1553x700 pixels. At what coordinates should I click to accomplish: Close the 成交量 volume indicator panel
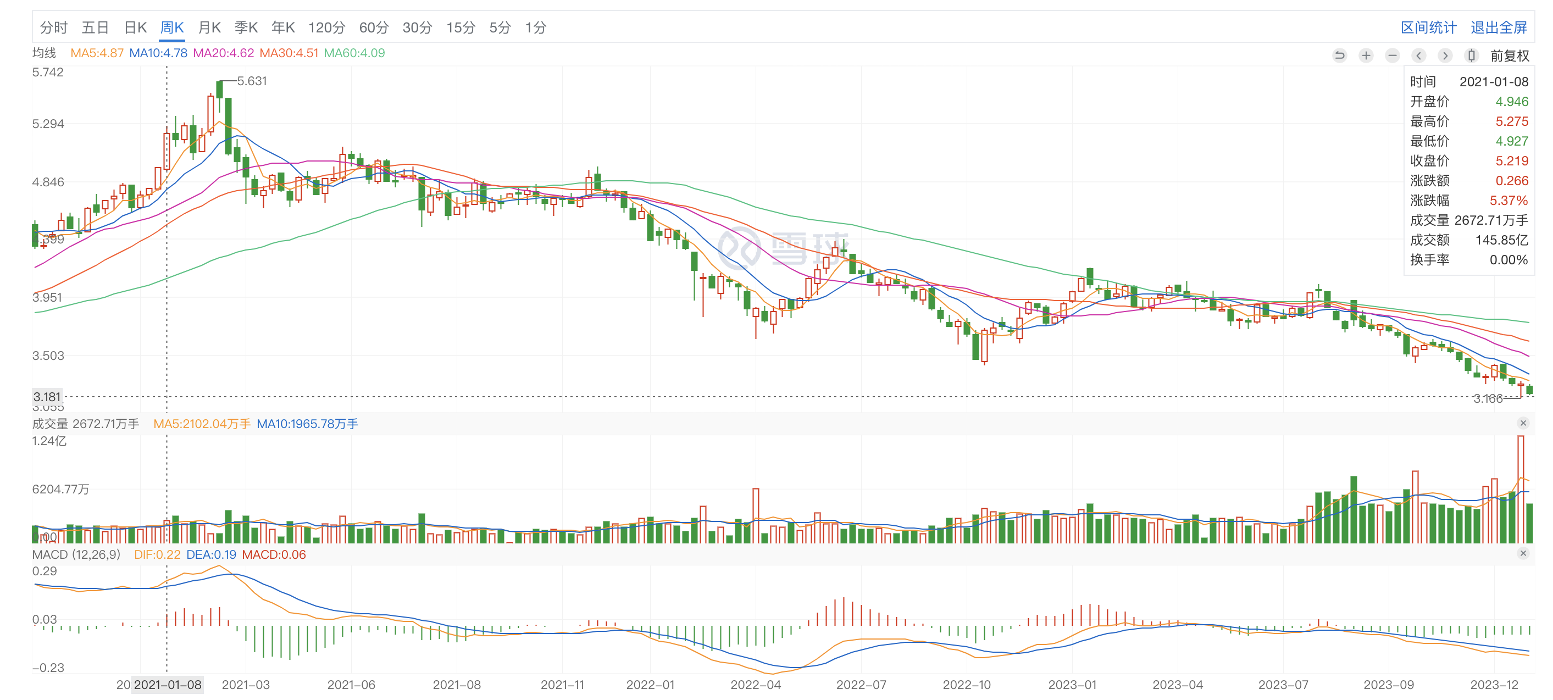[1523, 423]
